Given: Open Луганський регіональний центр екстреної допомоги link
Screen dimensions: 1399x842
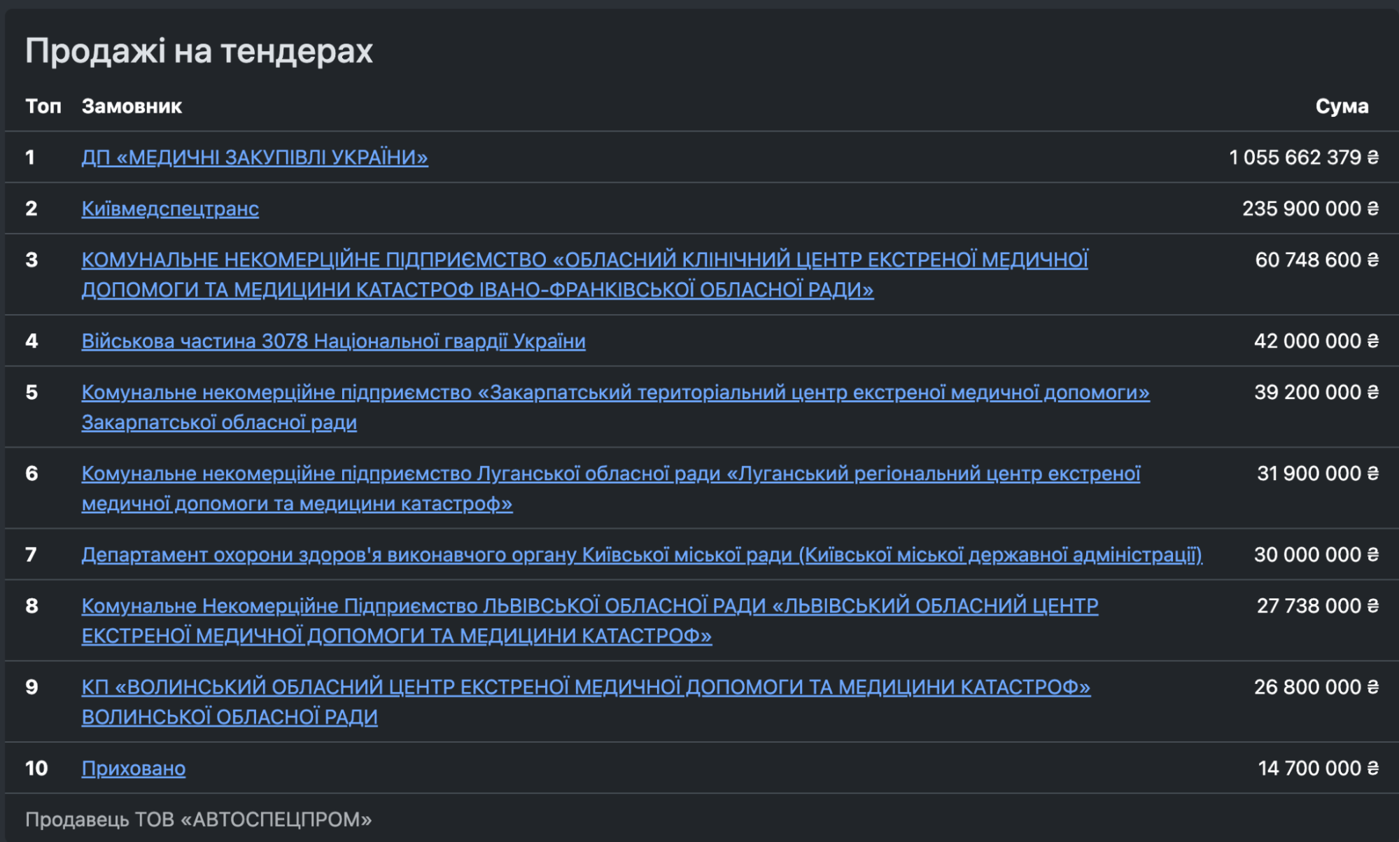Looking at the screenshot, I should coord(610,488).
